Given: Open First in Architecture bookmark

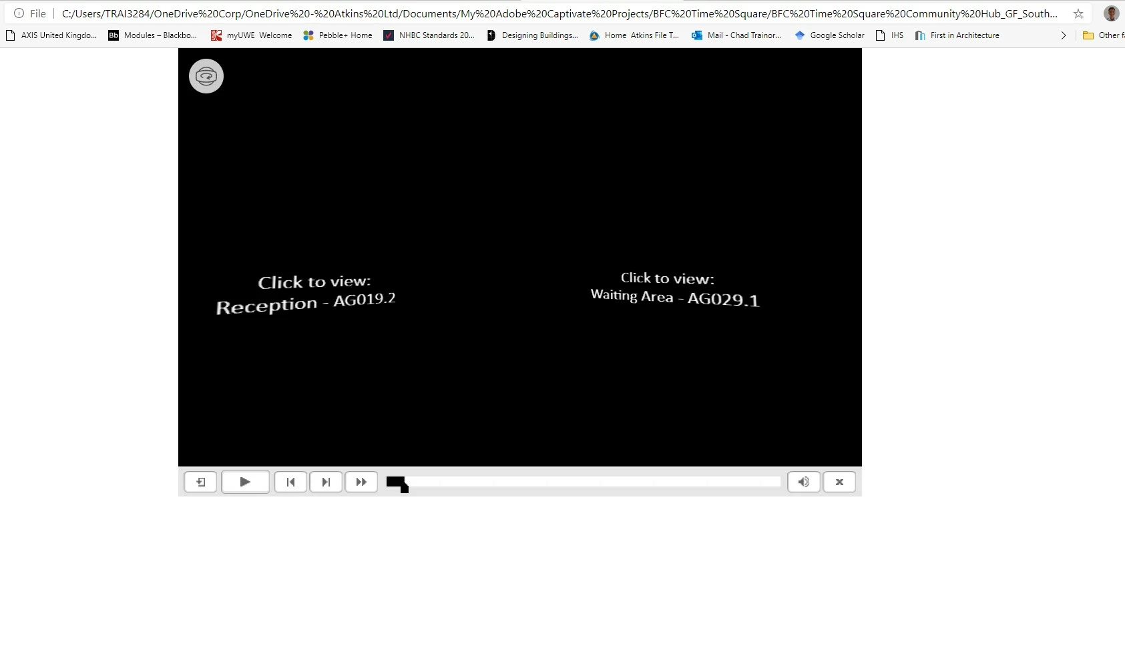Looking at the screenshot, I should click(x=957, y=35).
